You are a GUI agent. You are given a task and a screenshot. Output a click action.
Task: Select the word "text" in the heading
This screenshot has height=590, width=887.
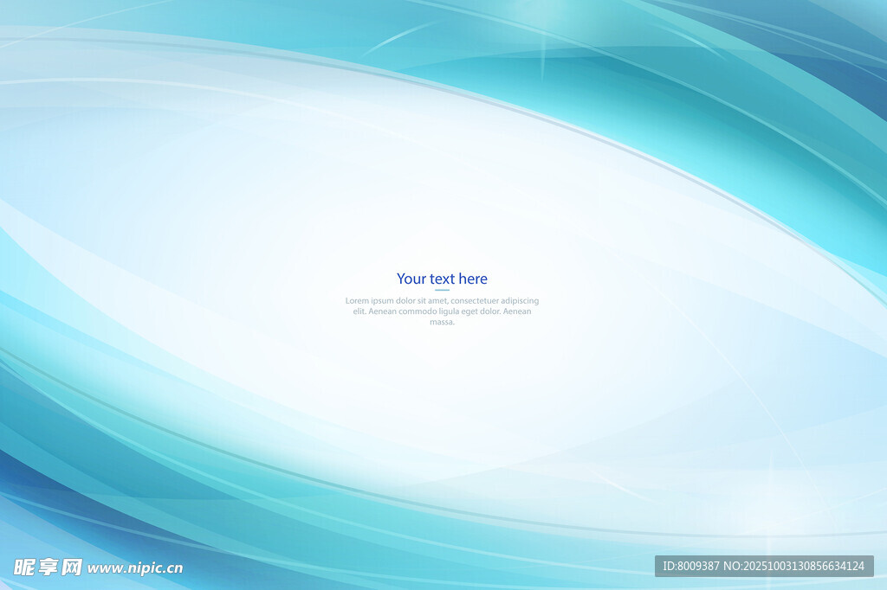point(442,279)
